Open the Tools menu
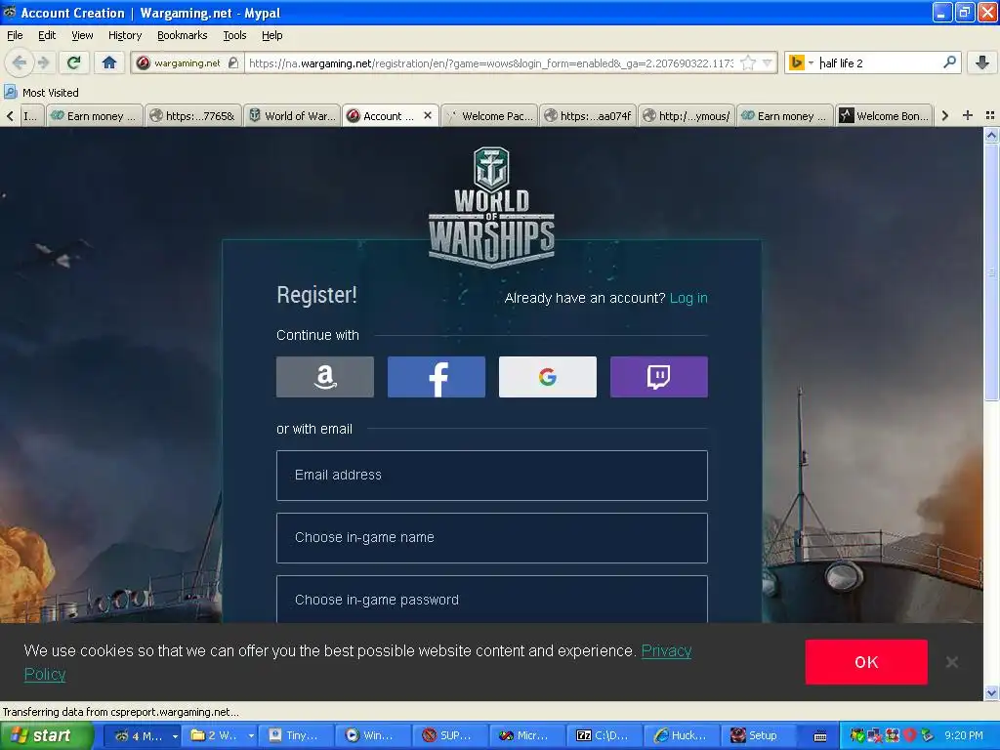The width and height of the screenshot is (1000, 750). [x=234, y=35]
